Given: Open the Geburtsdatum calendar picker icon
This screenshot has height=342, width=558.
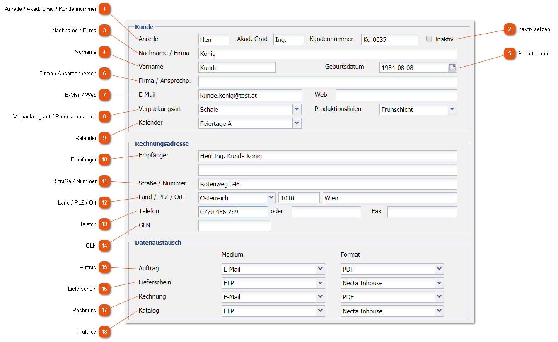Looking at the screenshot, I should 452,67.
